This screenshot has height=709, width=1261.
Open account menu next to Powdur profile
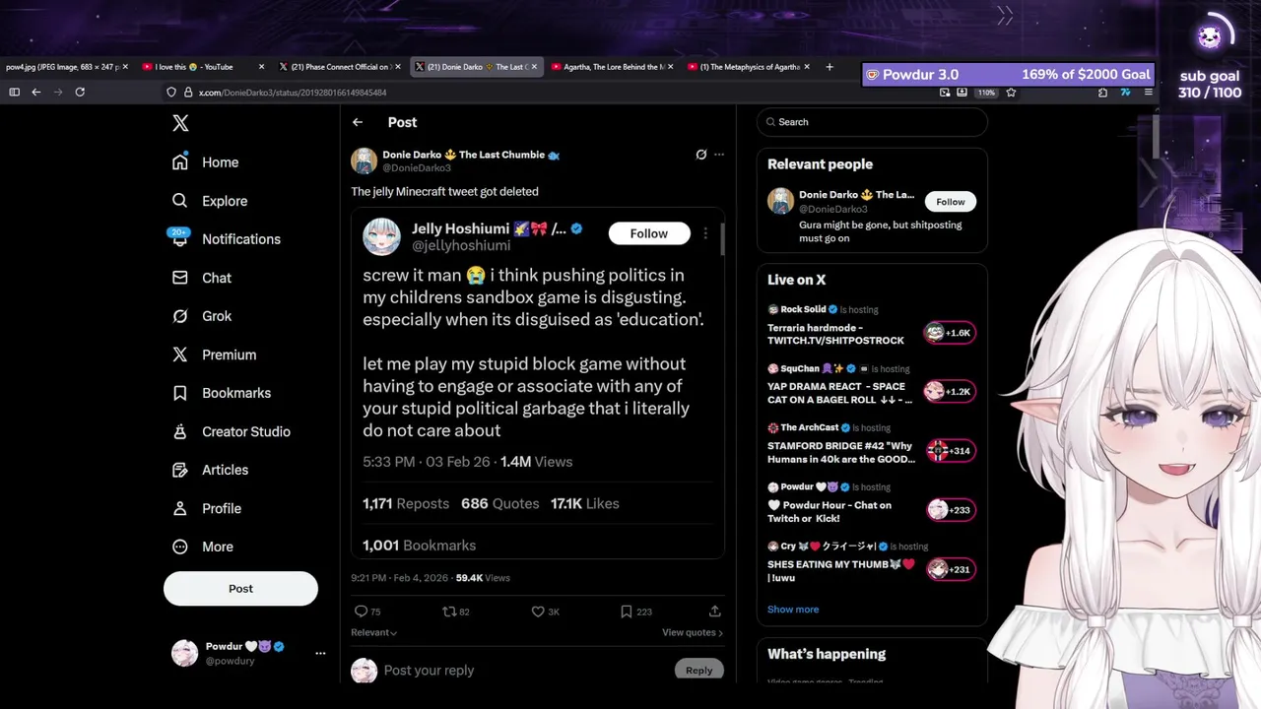pyautogui.click(x=320, y=653)
